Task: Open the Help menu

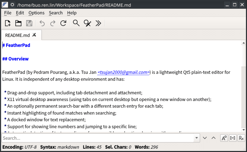Action: click(72, 13)
